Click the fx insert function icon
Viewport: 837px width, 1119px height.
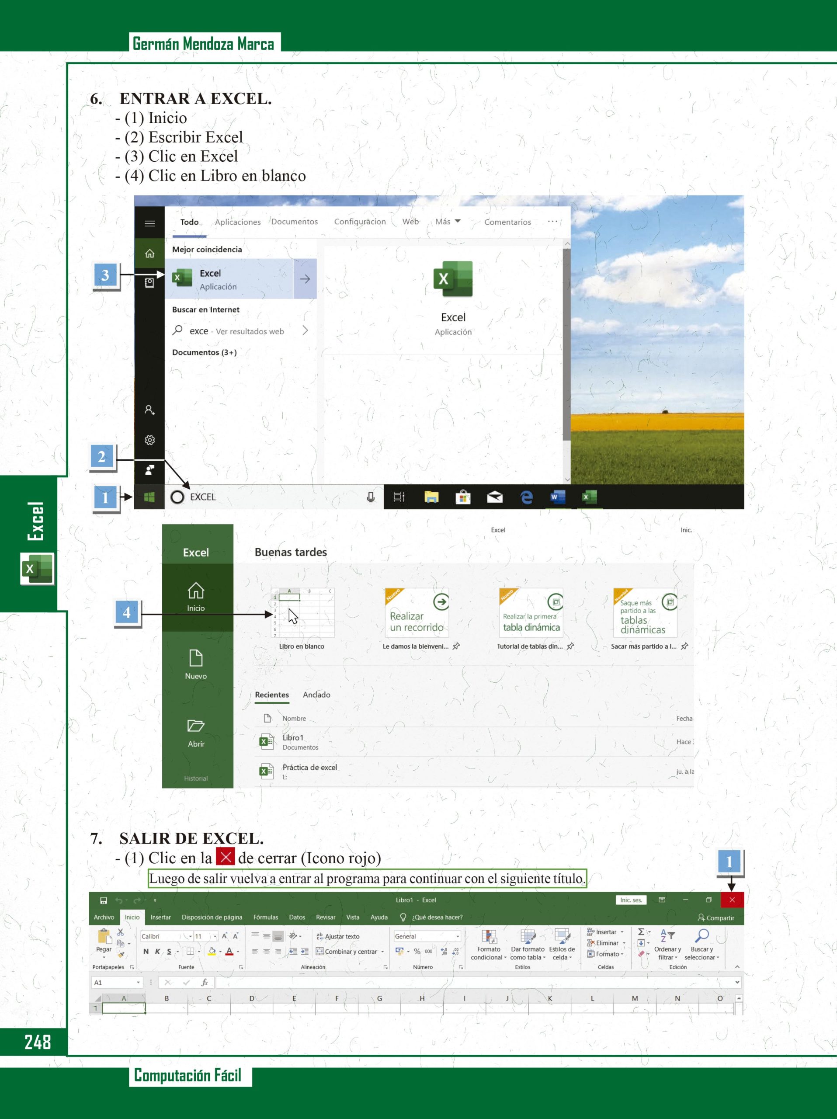pyautogui.click(x=204, y=983)
